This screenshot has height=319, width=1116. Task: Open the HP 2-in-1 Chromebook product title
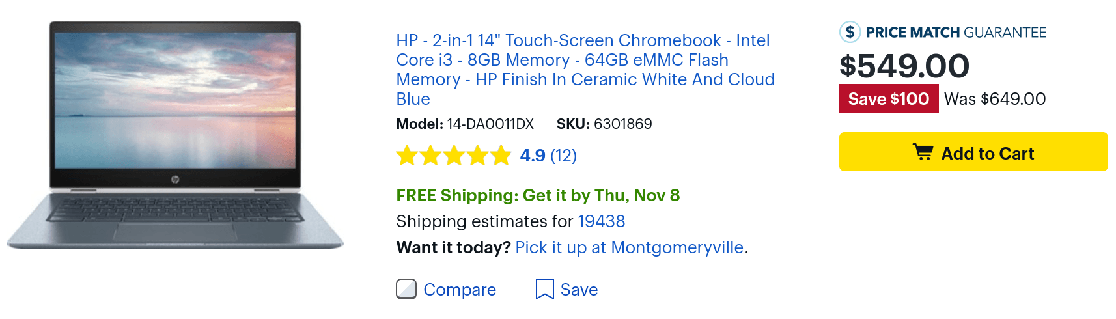pyautogui.click(x=585, y=70)
